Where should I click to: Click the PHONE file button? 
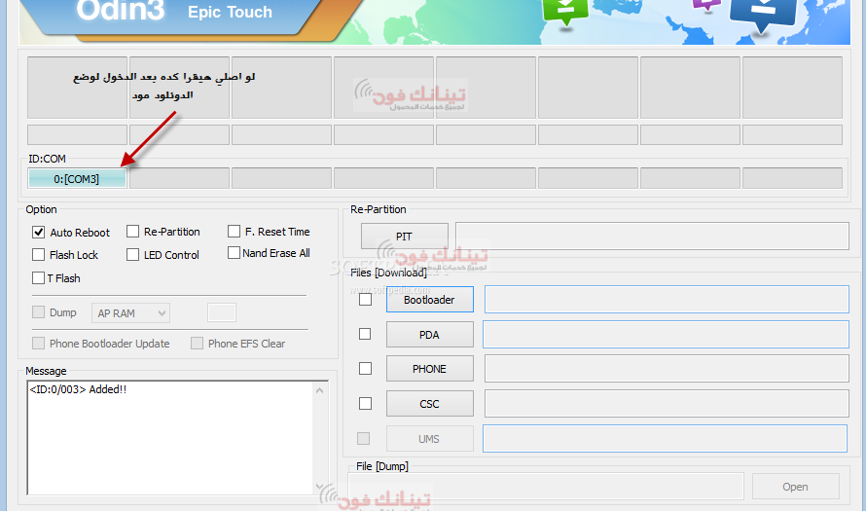click(430, 369)
